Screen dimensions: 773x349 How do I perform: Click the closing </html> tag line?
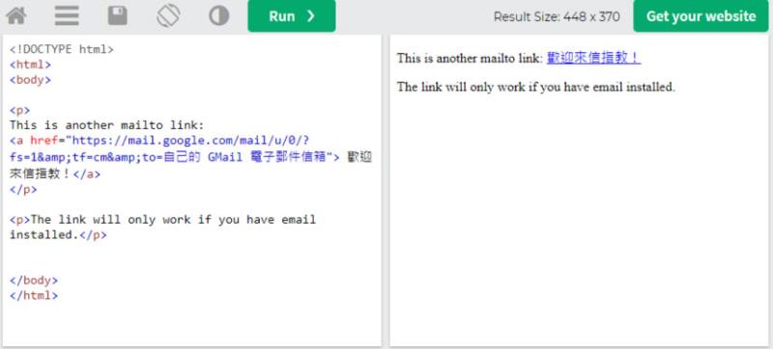[34, 295]
